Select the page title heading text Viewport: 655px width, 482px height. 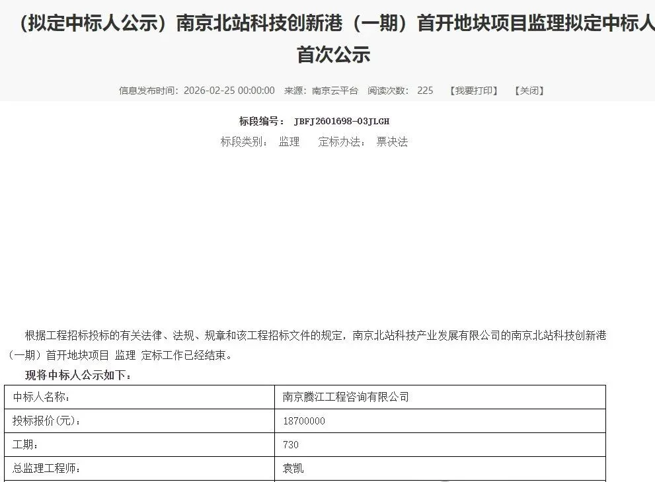point(334,38)
